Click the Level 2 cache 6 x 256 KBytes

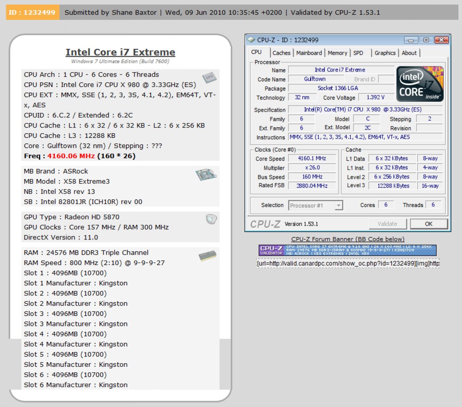point(392,176)
